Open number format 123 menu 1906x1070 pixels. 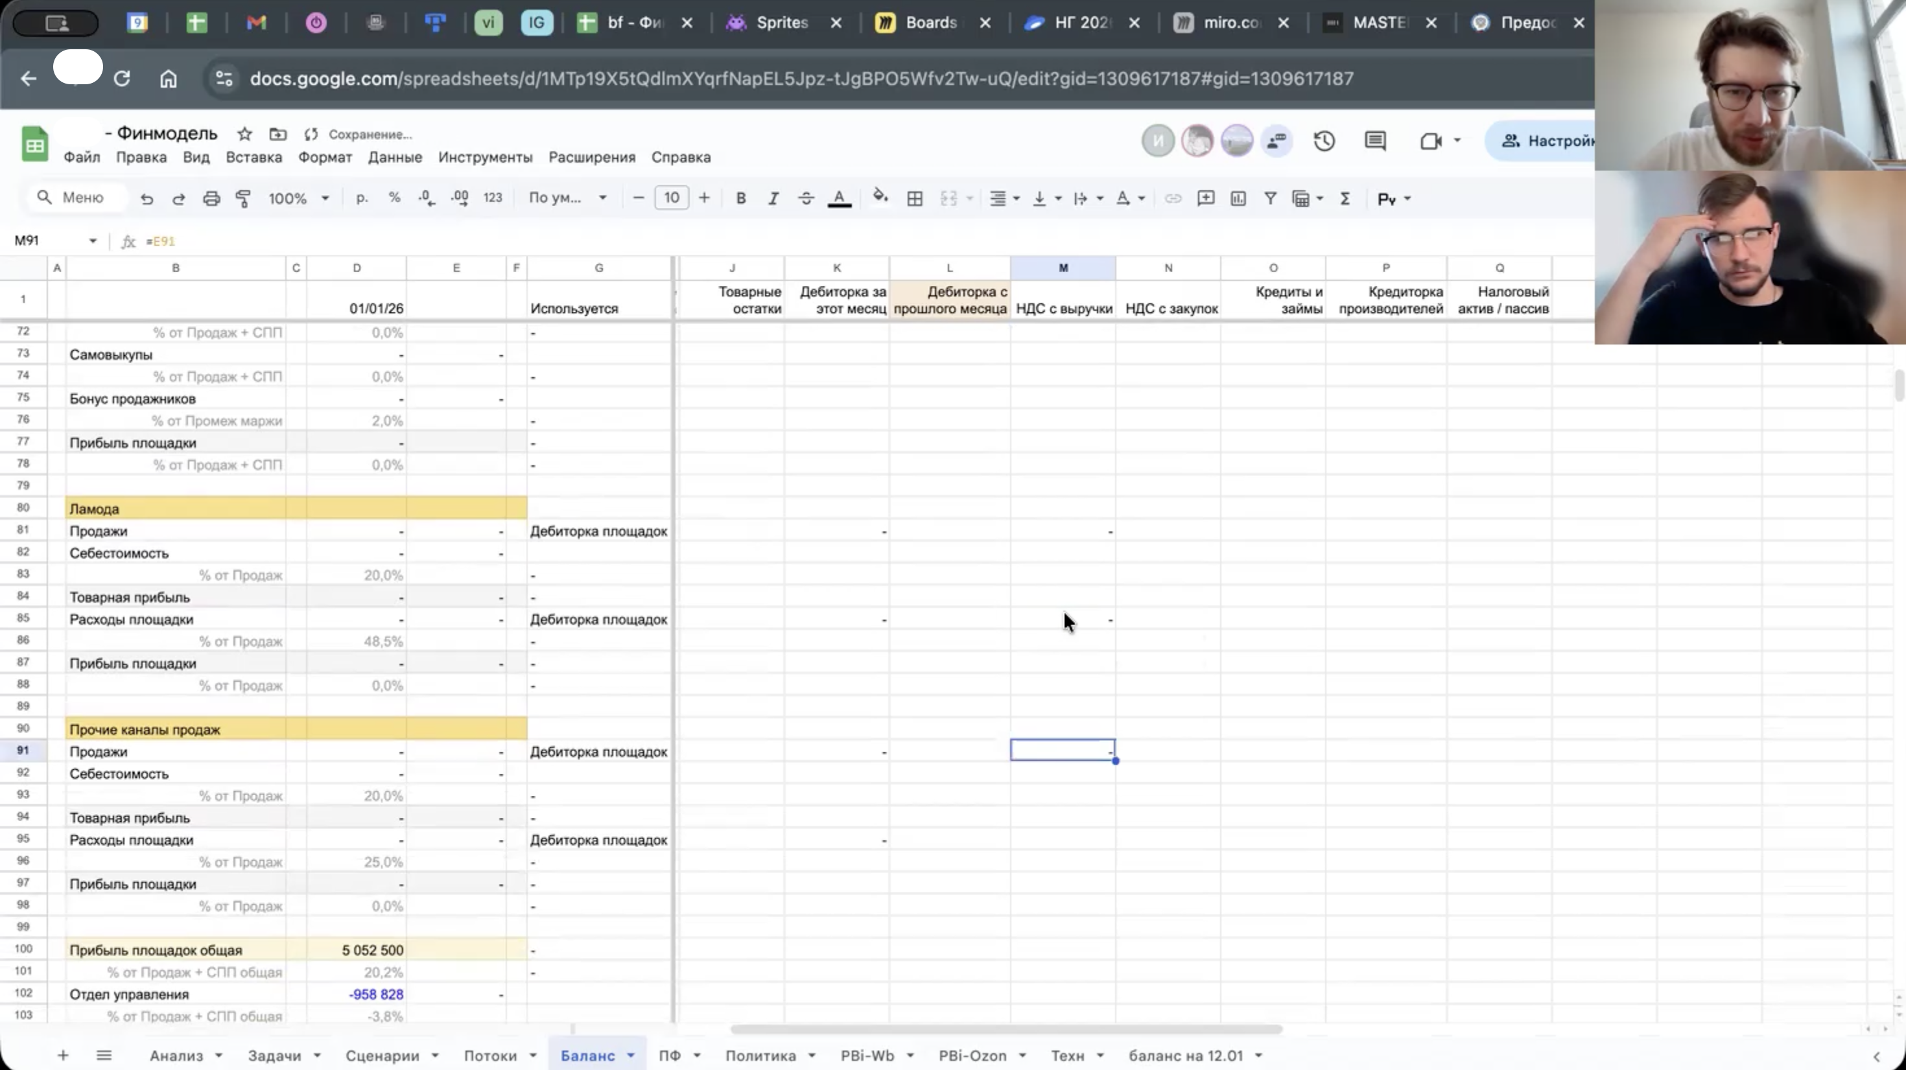click(x=493, y=198)
